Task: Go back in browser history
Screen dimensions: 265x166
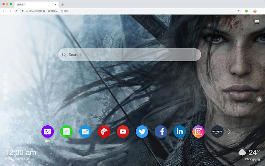Action: point(4,11)
